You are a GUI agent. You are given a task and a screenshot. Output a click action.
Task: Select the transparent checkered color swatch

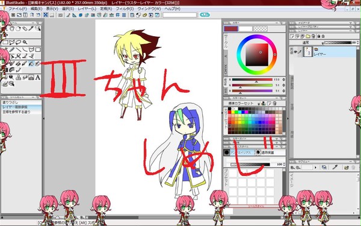[261, 28]
